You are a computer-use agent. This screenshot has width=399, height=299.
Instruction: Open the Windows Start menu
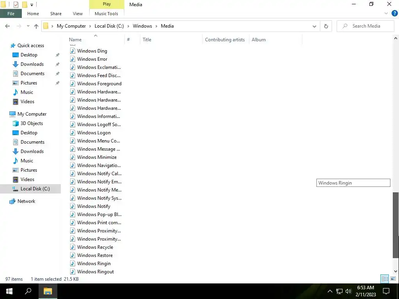[9, 291]
